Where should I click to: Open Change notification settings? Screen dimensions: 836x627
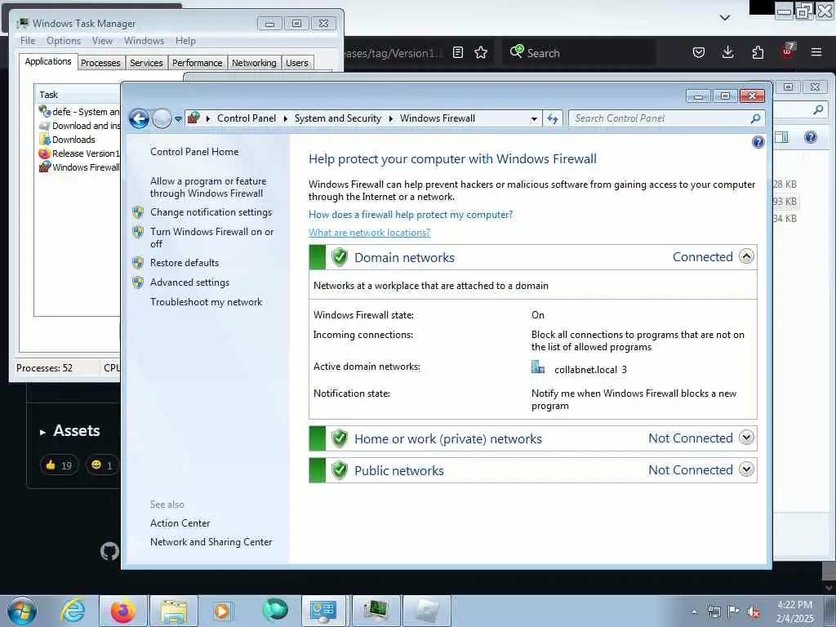tap(211, 212)
